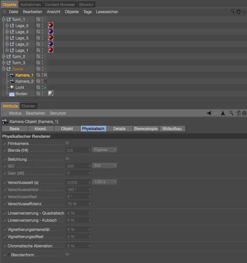Expand the Lage_3 hierarchy
Viewport: 247px width, 263px height.
click(7, 38)
